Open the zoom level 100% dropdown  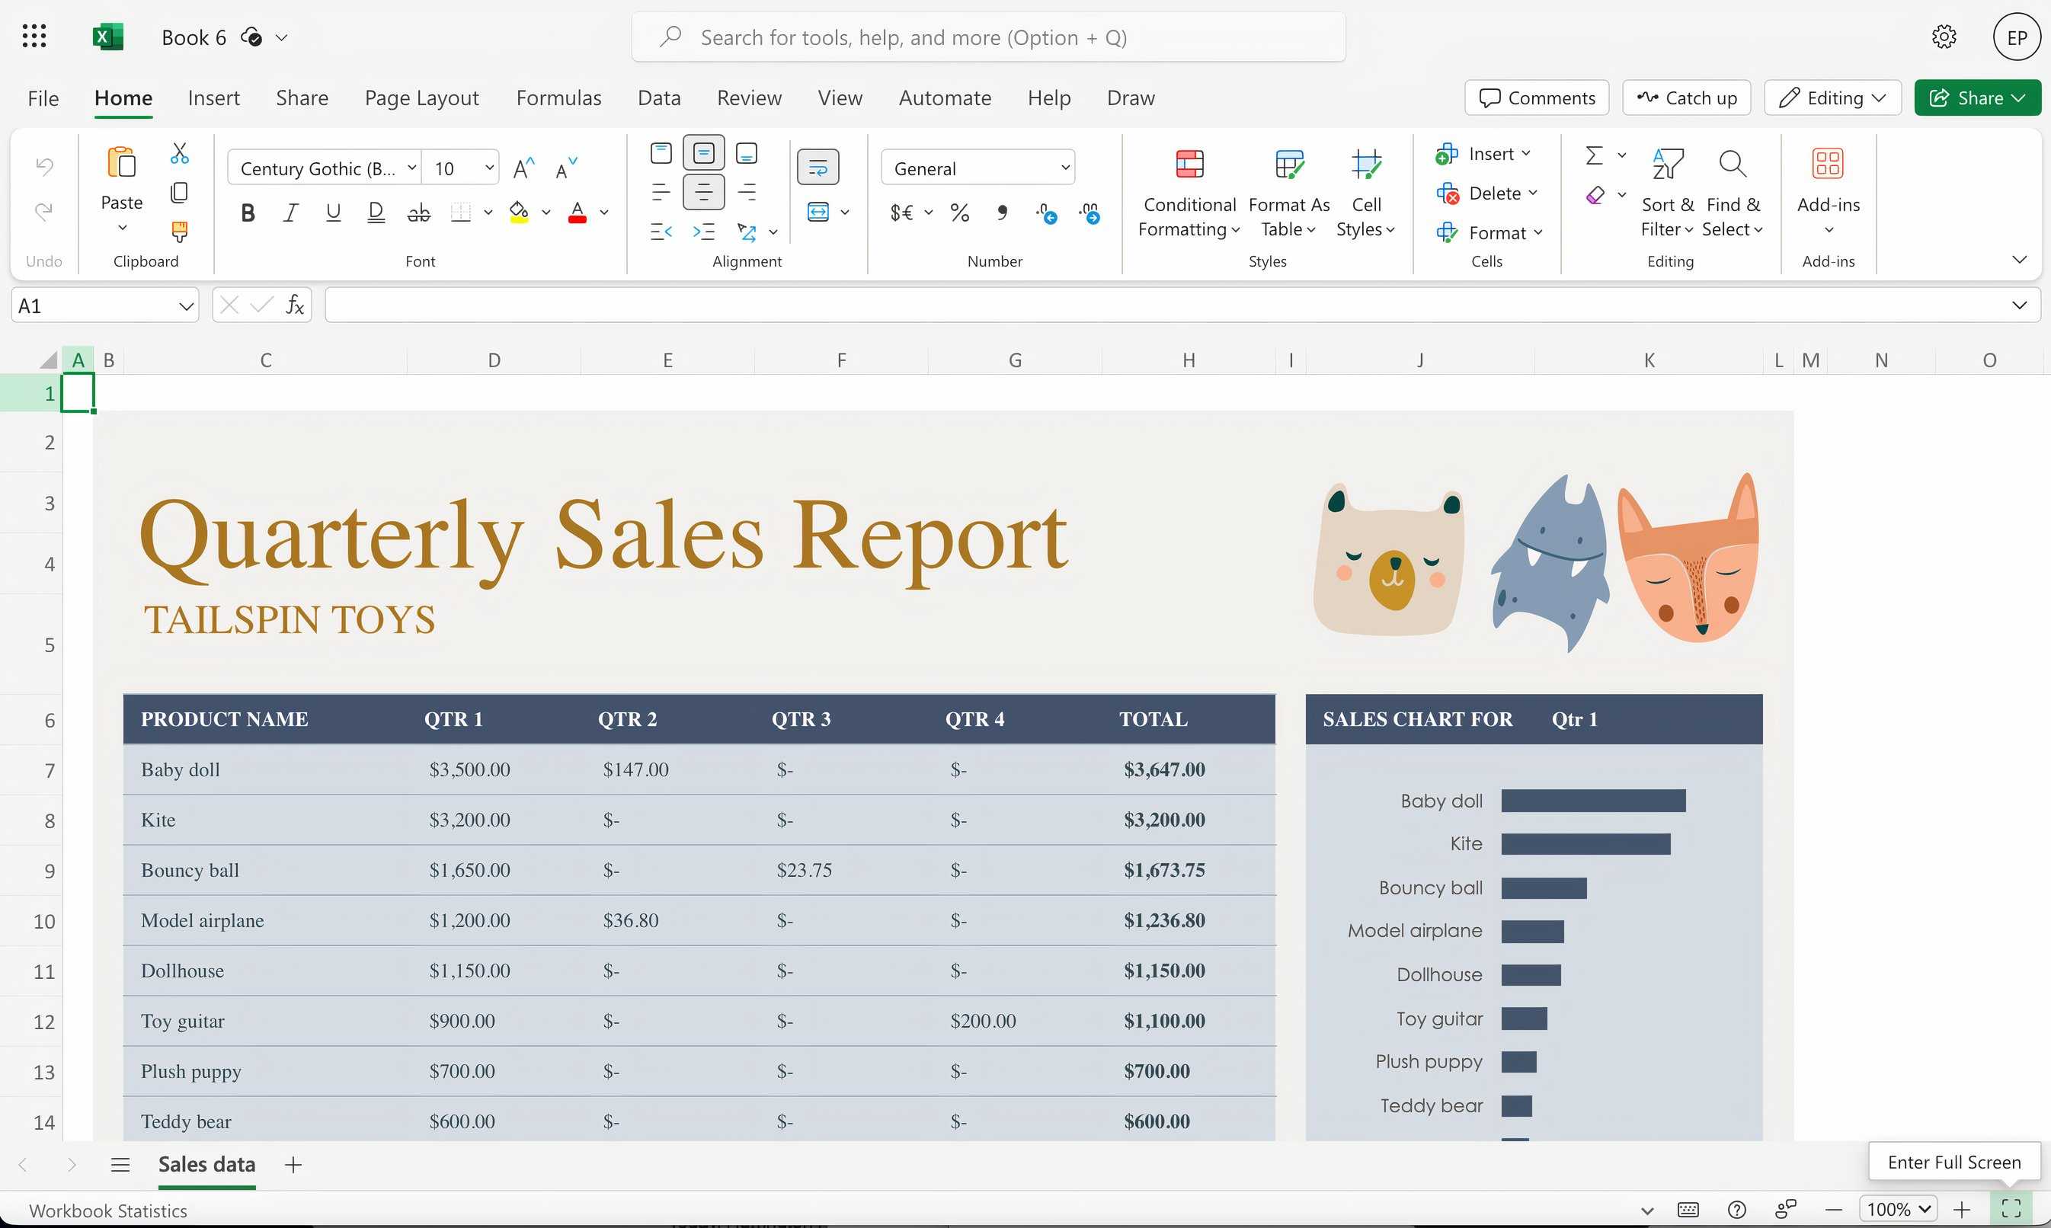(1898, 1209)
